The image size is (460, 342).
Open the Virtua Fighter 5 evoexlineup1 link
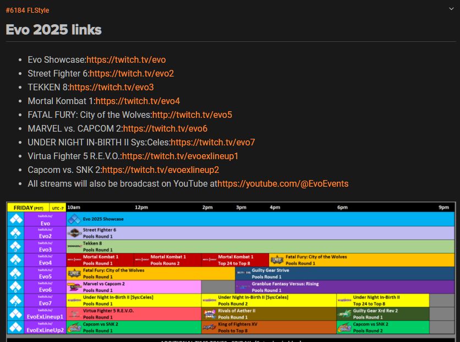[x=180, y=156]
